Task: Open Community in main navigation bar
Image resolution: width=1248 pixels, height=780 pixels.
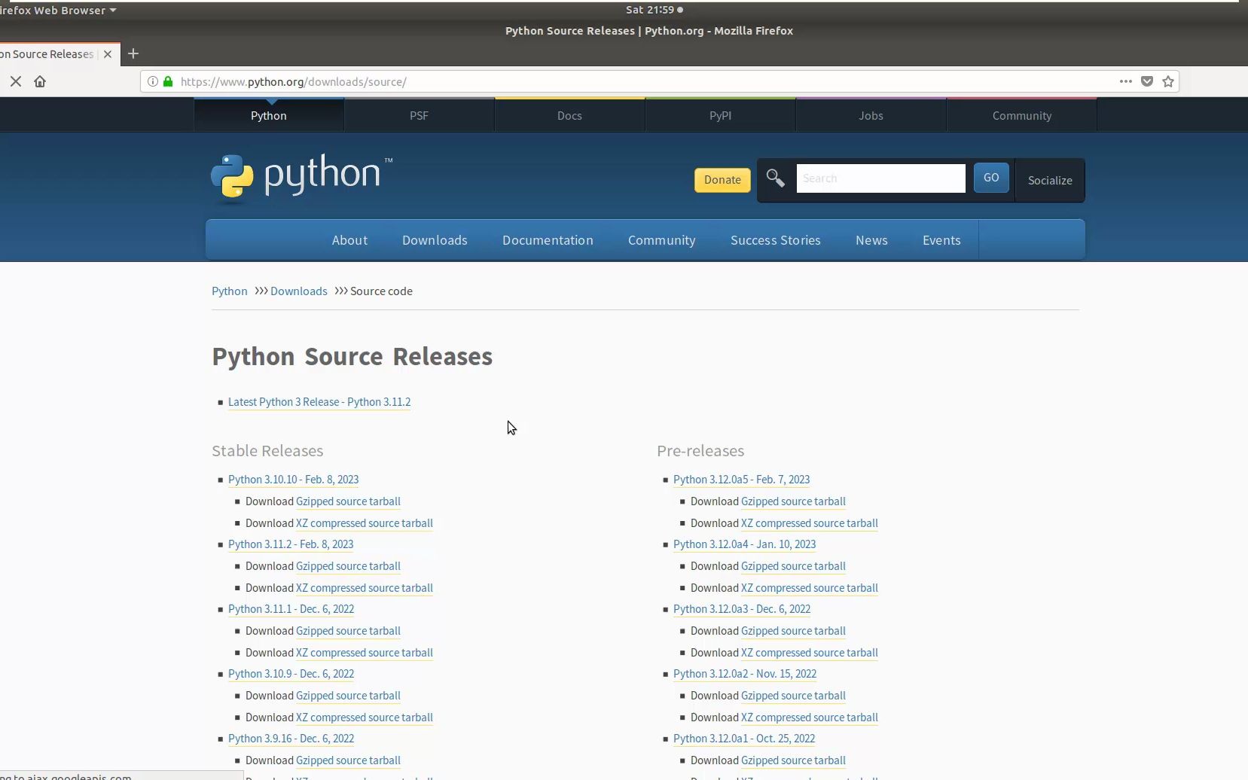Action: pyautogui.click(x=661, y=240)
